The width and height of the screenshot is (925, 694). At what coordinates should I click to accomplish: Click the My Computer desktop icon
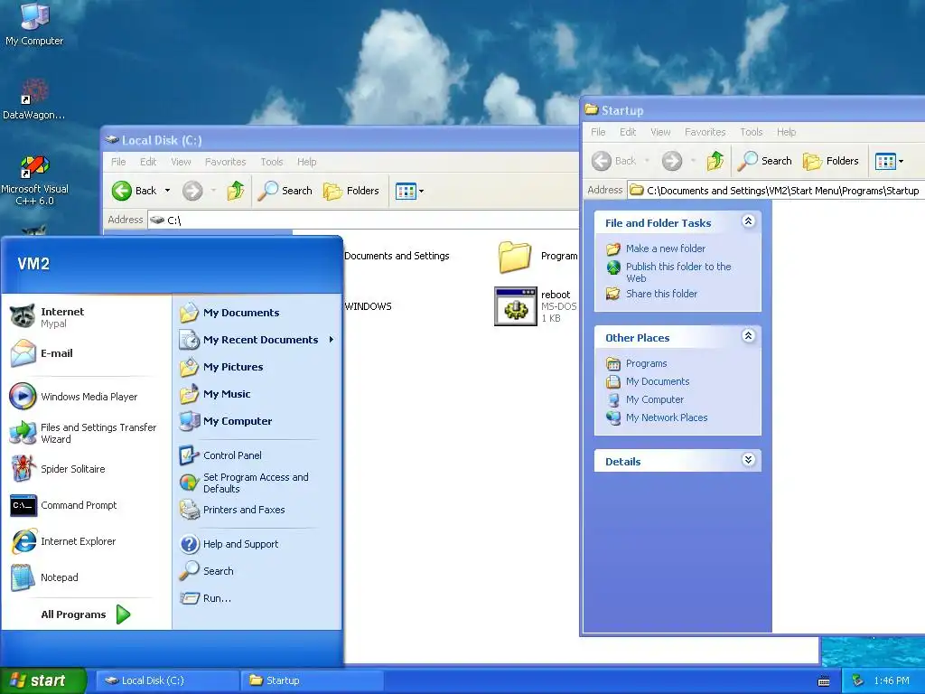[x=34, y=24]
